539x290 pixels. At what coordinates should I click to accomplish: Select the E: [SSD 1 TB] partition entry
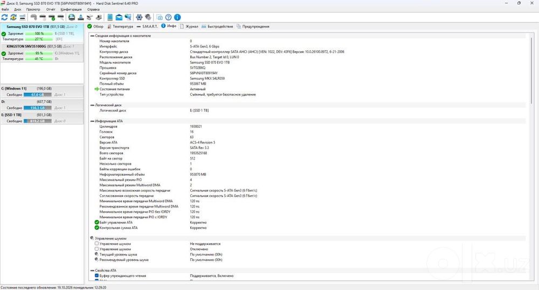click(x=42, y=118)
